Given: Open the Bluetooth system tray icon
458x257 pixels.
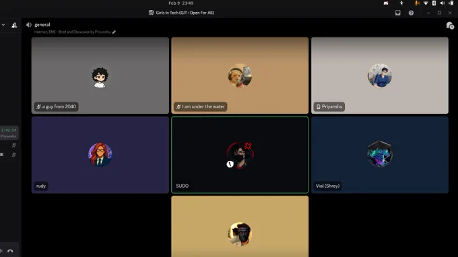Looking at the screenshot, I should click(x=434, y=3).
